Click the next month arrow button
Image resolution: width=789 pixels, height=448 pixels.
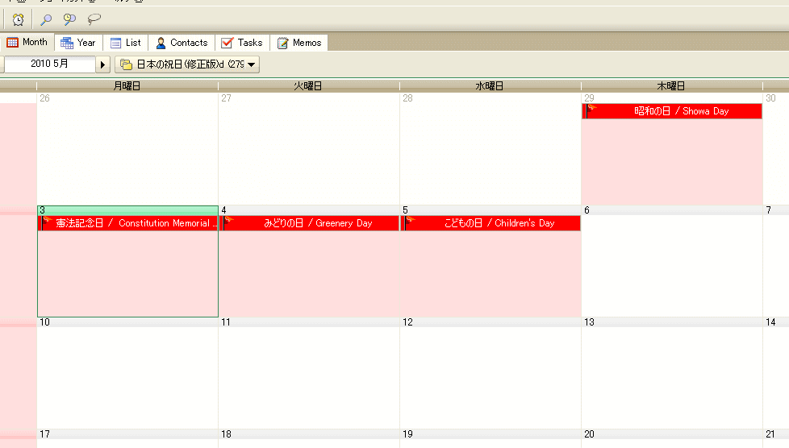coord(103,64)
